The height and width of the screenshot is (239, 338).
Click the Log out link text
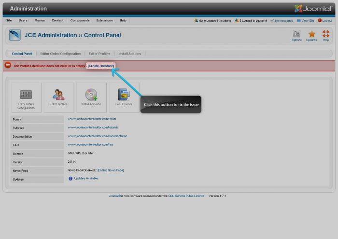tap(327, 21)
